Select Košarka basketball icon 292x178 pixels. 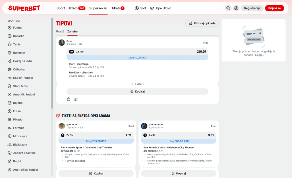tap(9, 36)
